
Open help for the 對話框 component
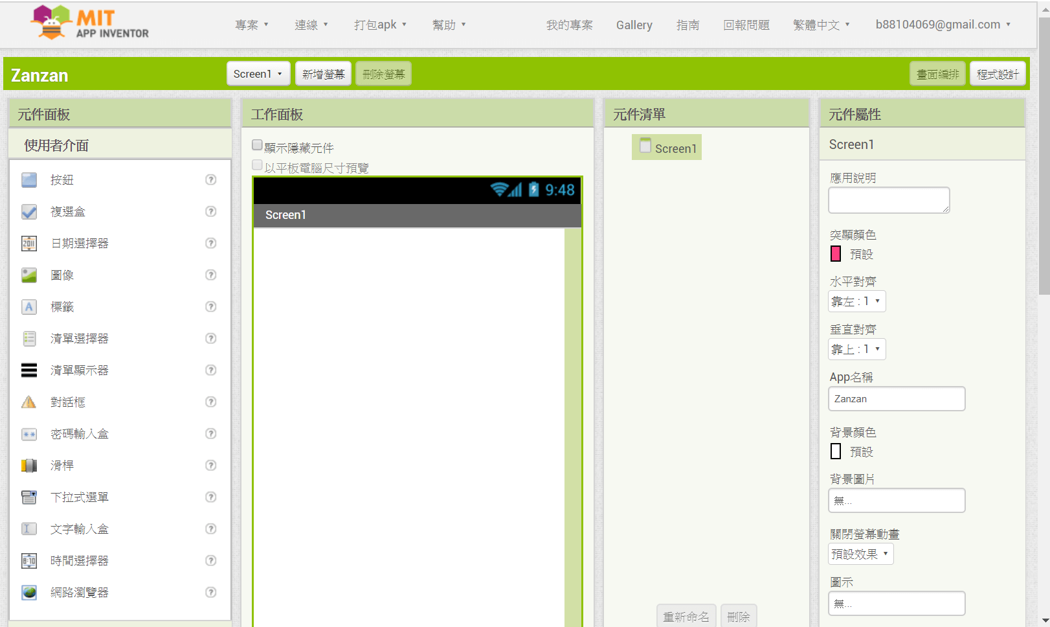210,402
